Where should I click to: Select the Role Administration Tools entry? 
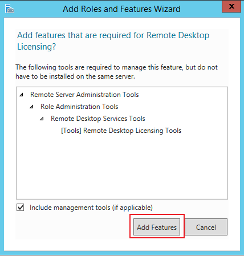(79, 107)
